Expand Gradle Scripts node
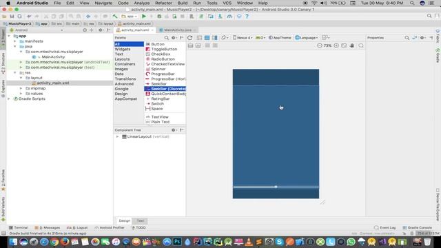 [x=9, y=99]
